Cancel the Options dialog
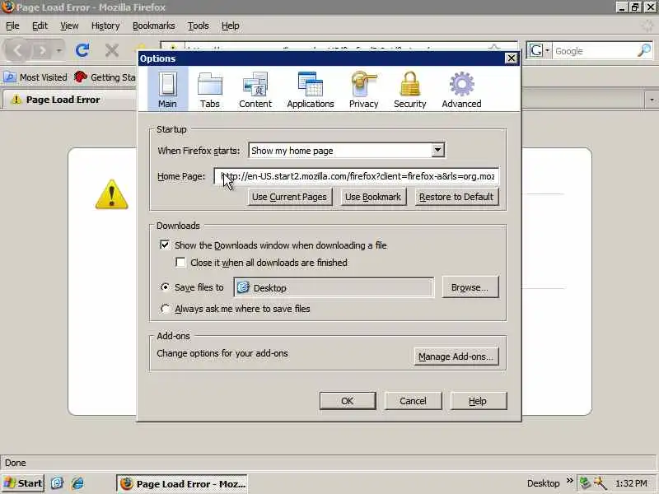Image resolution: width=659 pixels, height=494 pixels. [x=414, y=401]
